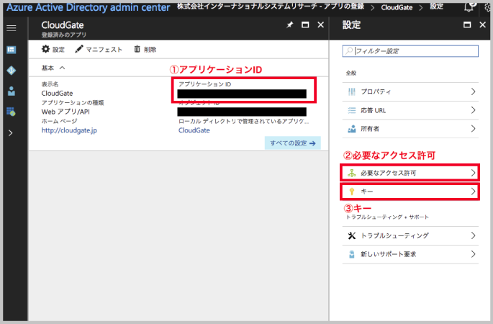Click chevron on 応答 URL row
493x324 pixels.
pyautogui.click(x=473, y=110)
